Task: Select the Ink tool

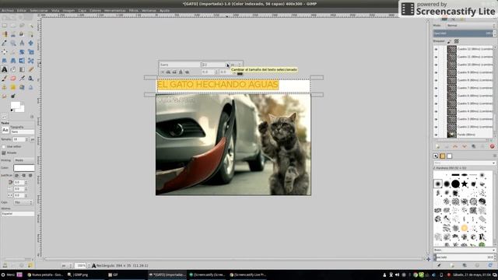Action: point(31,78)
